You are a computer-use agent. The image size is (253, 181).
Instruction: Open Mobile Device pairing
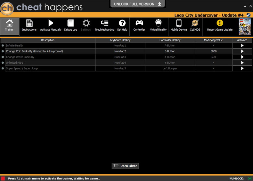tap(179, 26)
